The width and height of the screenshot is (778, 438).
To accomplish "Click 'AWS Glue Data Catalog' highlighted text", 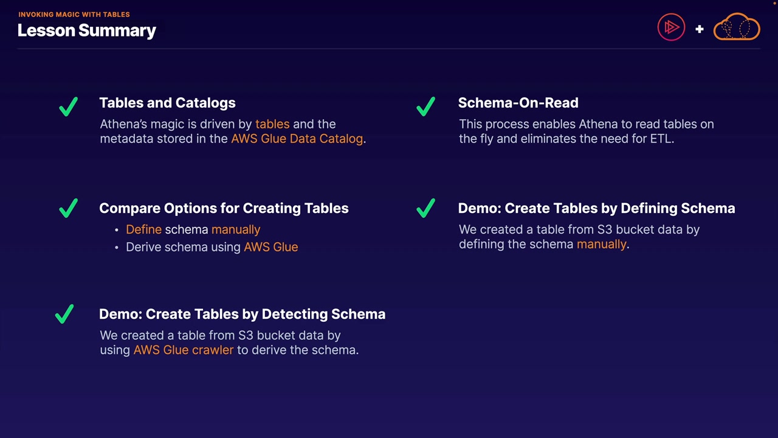I will (x=297, y=139).
